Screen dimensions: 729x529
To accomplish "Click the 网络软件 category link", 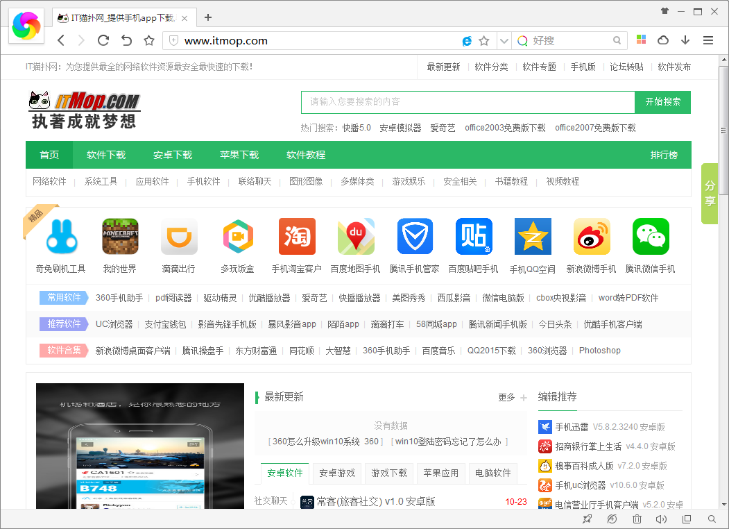I will pos(49,181).
